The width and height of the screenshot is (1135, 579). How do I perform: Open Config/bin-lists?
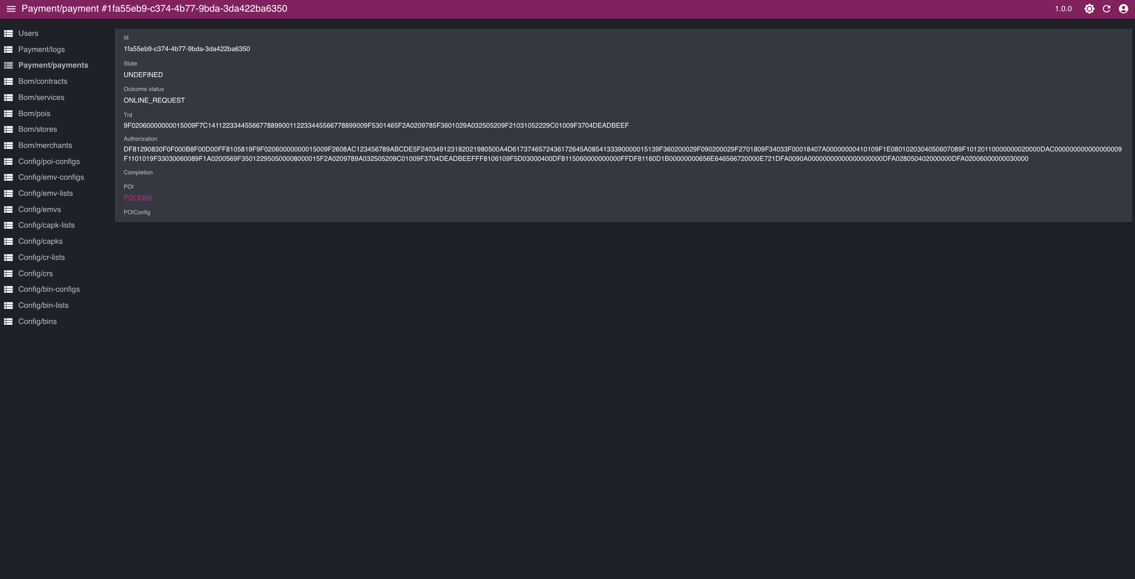(x=43, y=305)
